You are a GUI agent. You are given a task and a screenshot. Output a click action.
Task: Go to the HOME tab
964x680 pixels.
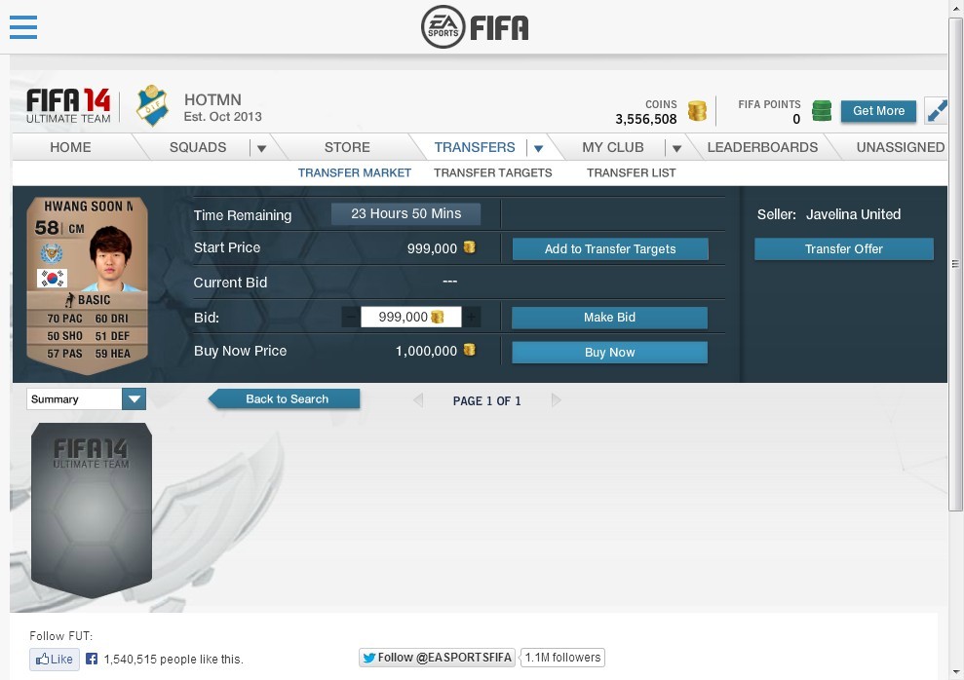71,147
